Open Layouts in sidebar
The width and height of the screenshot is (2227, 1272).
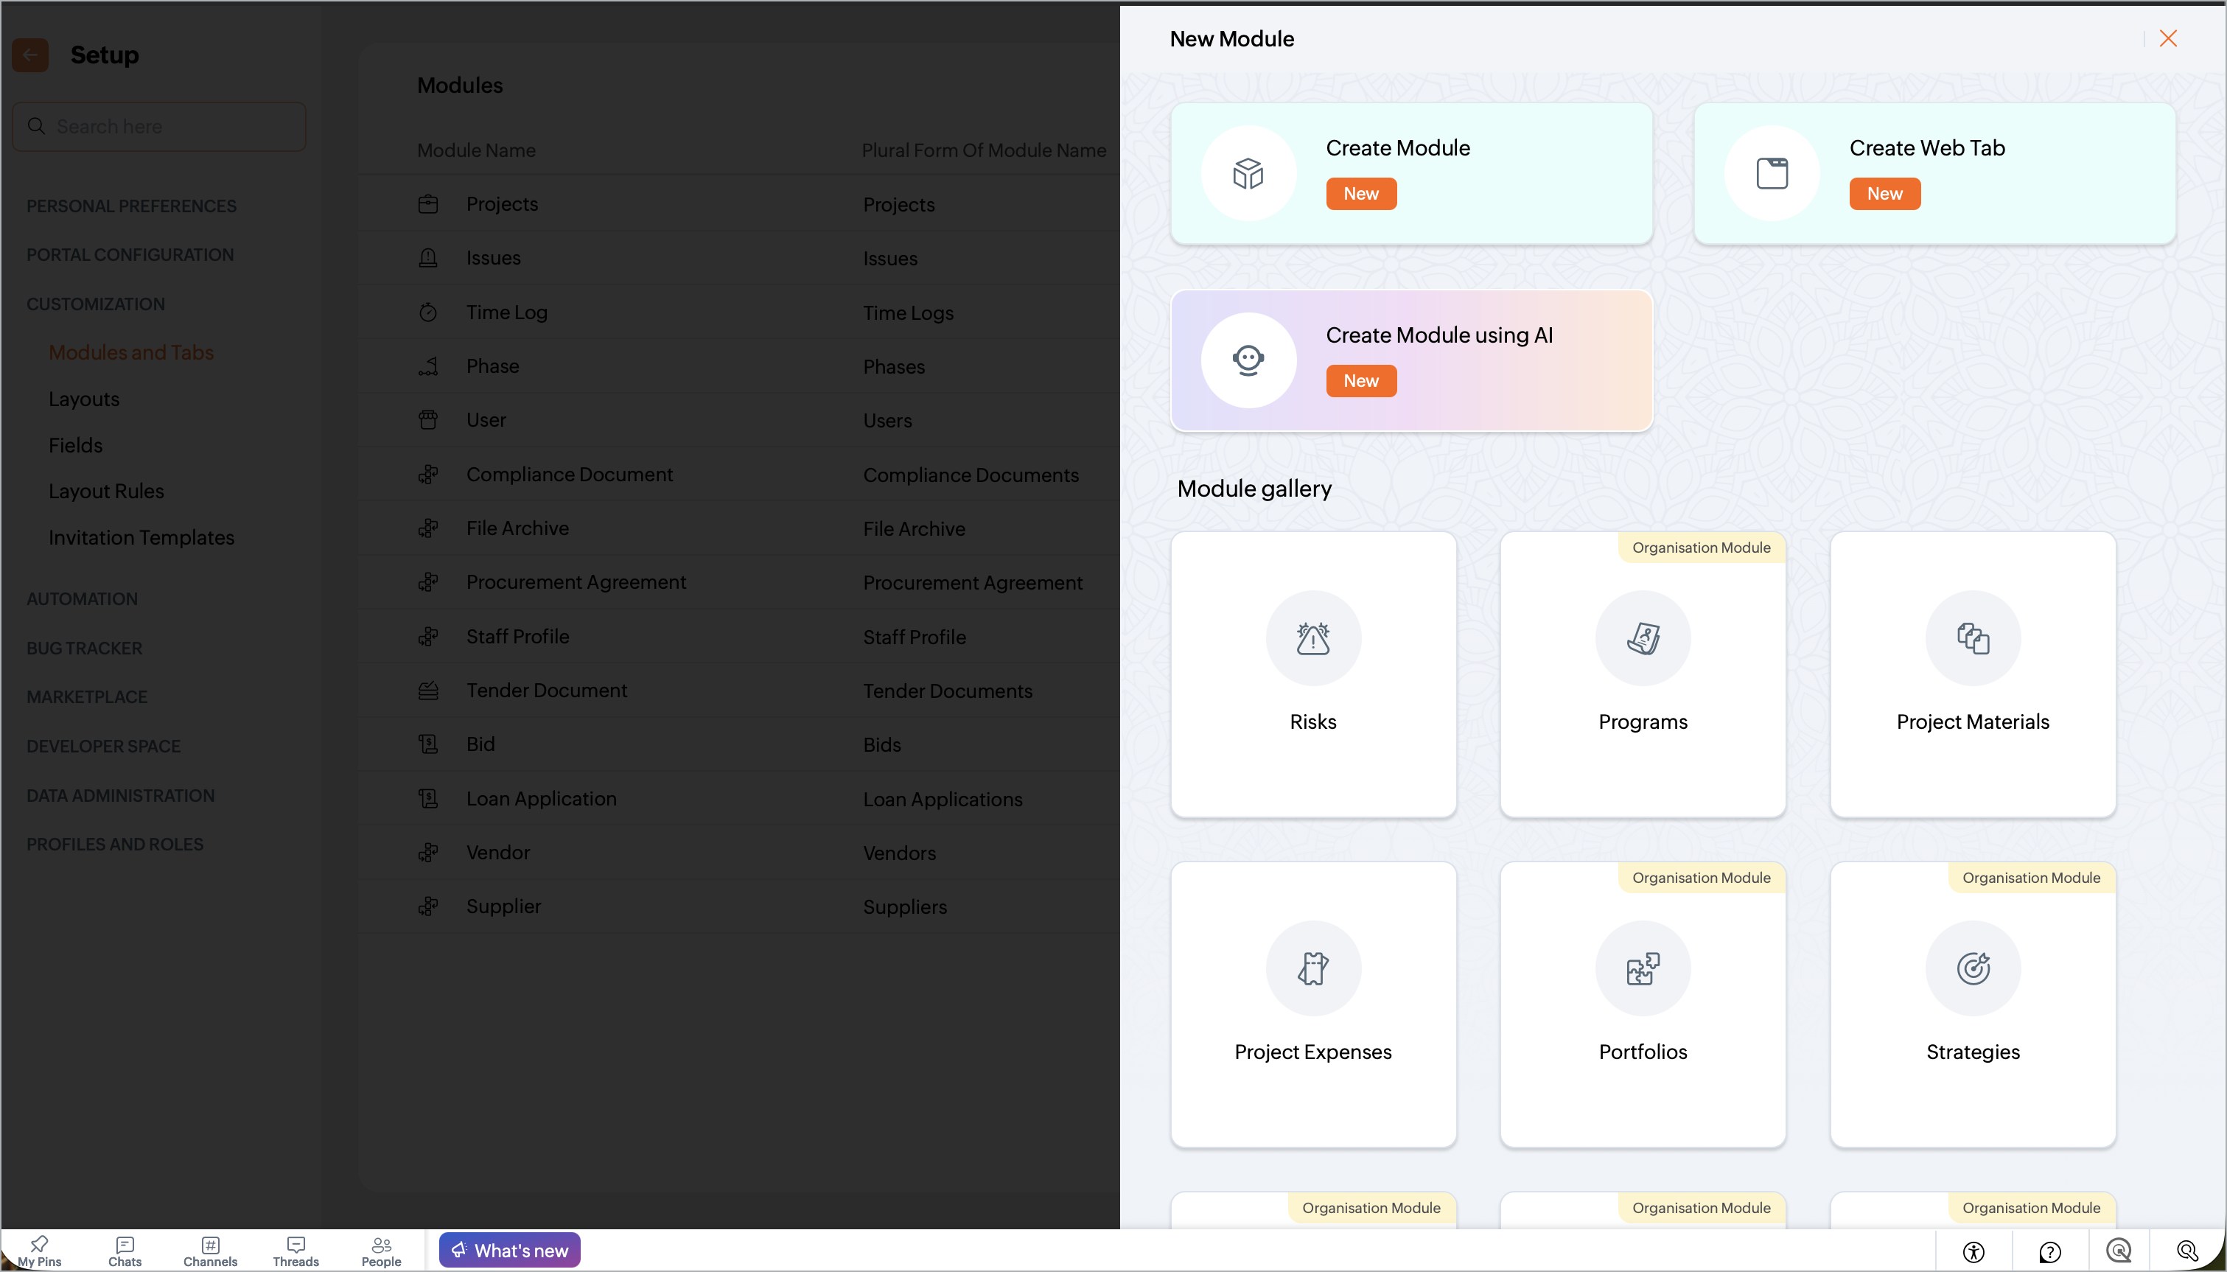click(x=84, y=399)
